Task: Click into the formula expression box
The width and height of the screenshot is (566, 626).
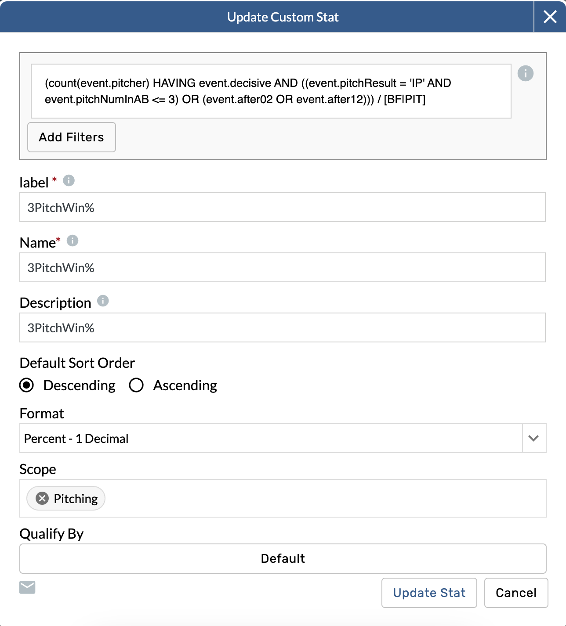Action: (x=271, y=91)
